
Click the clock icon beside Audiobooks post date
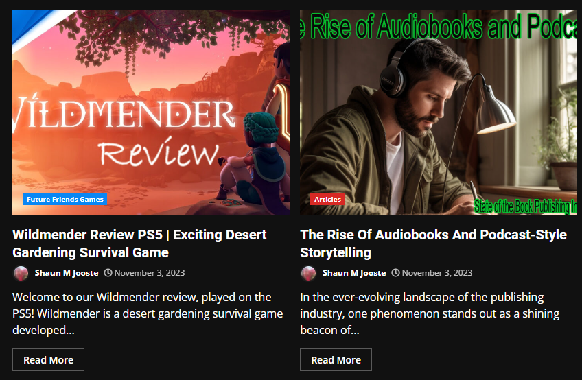(396, 273)
